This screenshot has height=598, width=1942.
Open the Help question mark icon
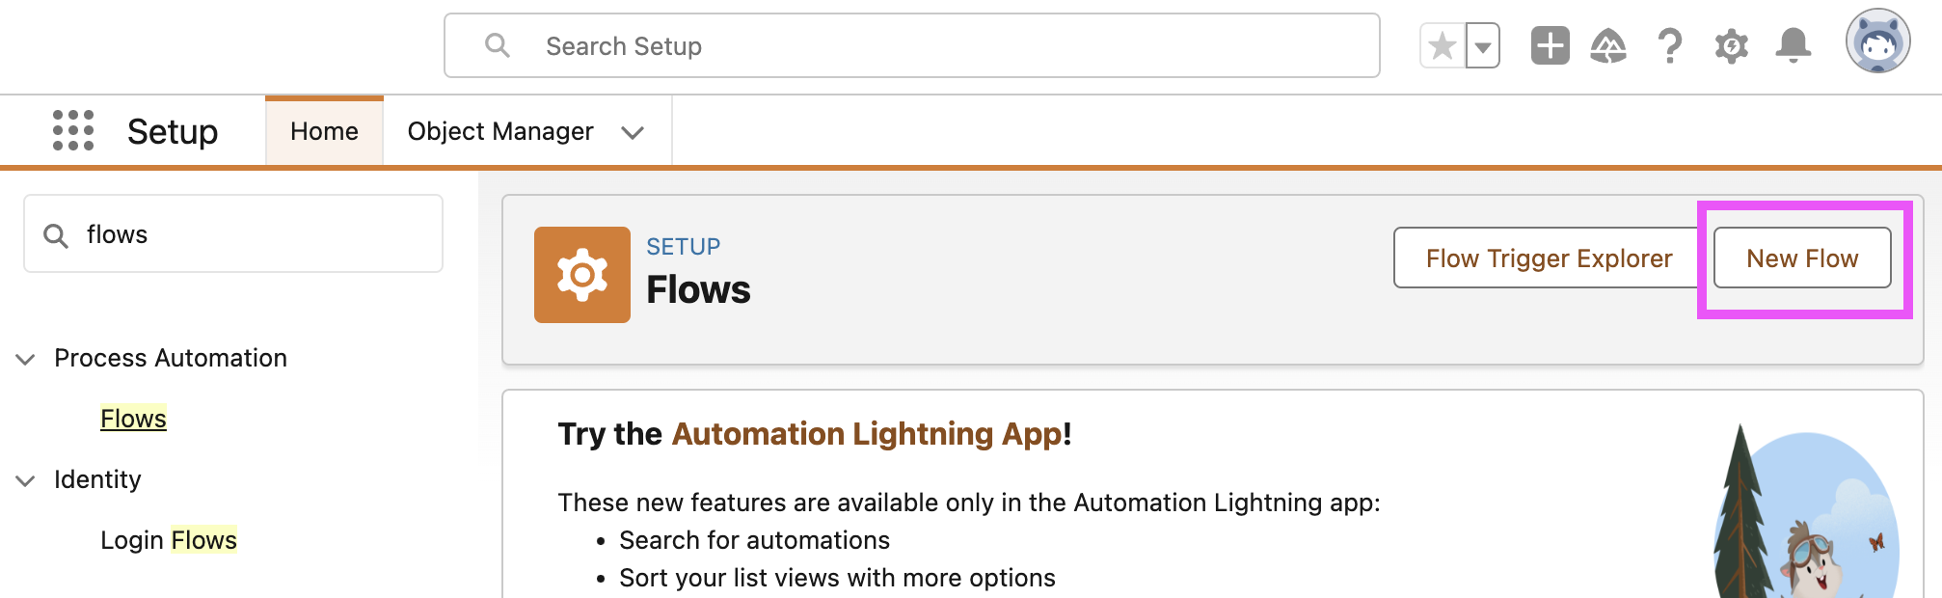pyautogui.click(x=1670, y=46)
